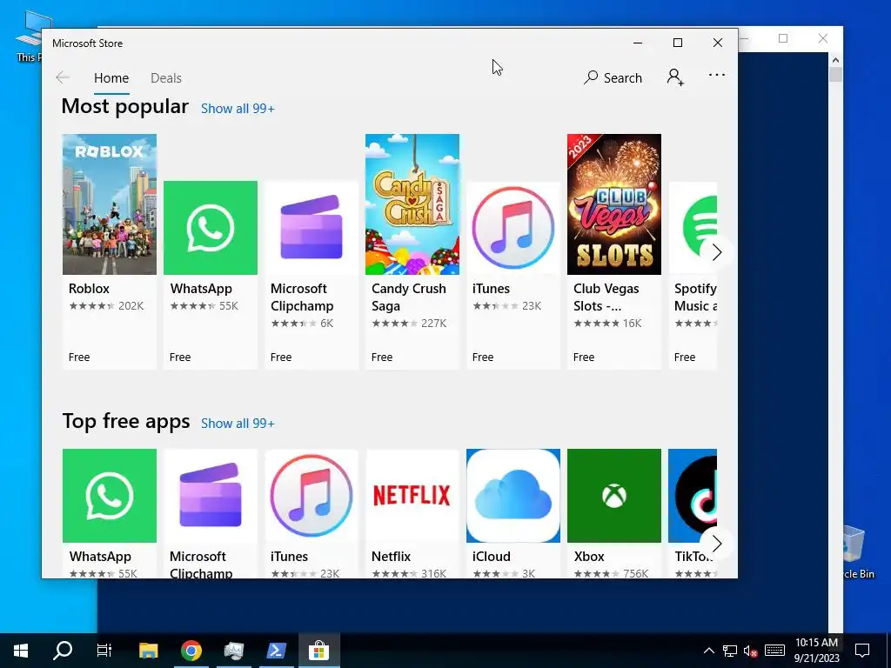Click the Free price under Roblox
The height and width of the screenshot is (668, 891).
click(79, 357)
